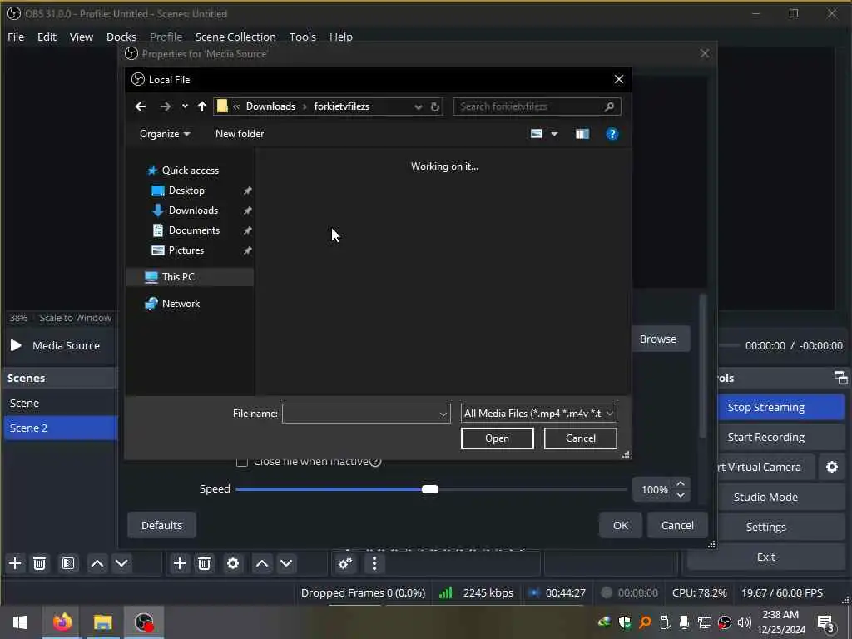852x639 pixels.
Task: Reset properties with Defaults button
Action: (x=161, y=526)
